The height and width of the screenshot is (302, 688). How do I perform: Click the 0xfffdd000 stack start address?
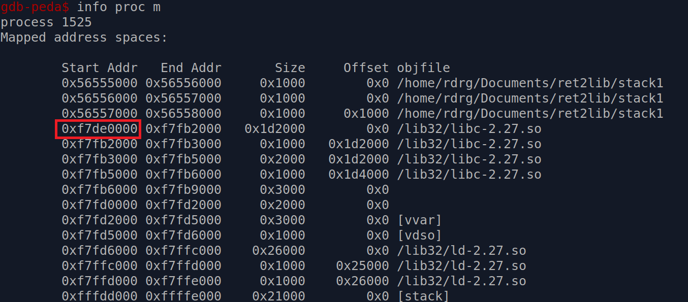click(x=100, y=296)
